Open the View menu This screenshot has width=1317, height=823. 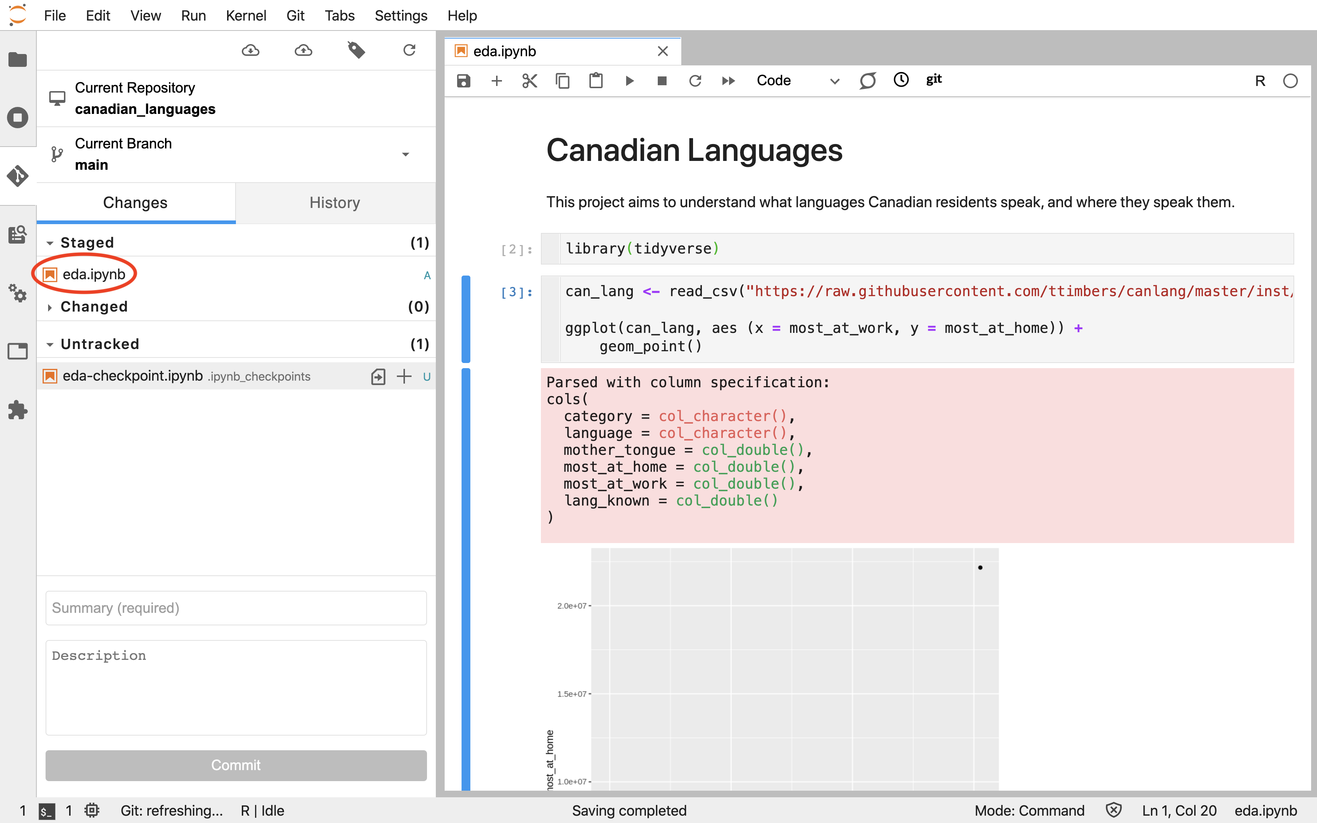pyautogui.click(x=145, y=16)
